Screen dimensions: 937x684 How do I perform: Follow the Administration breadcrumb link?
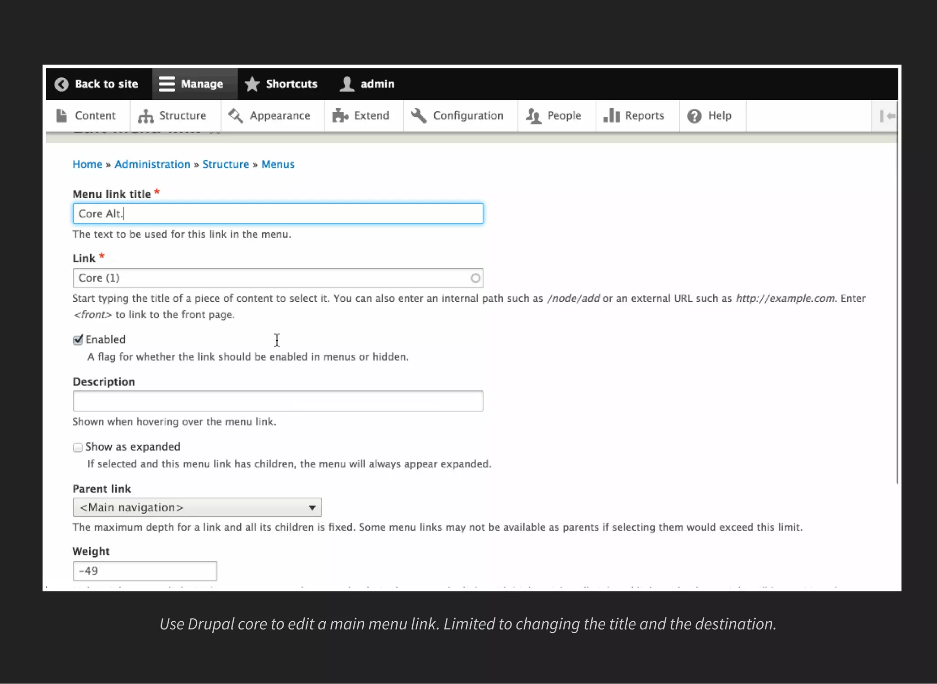point(152,164)
